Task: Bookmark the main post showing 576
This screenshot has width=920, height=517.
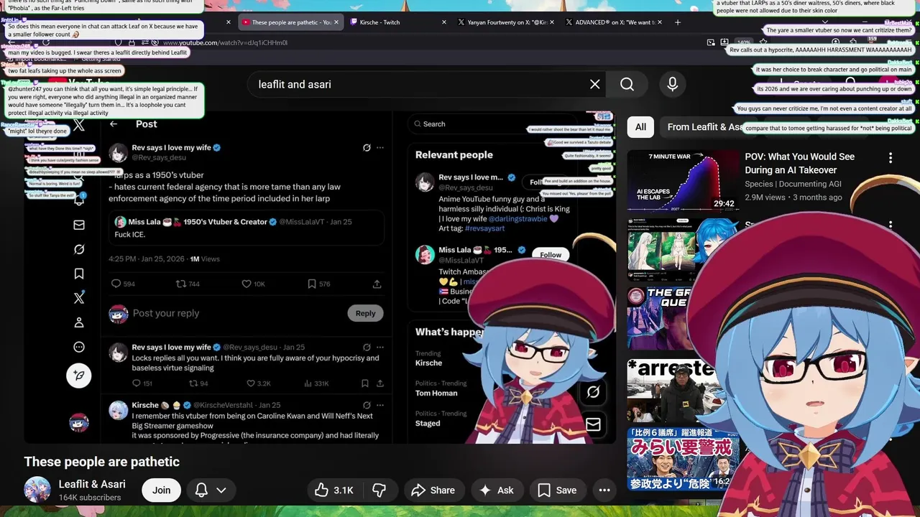Action: click(312, 284)
